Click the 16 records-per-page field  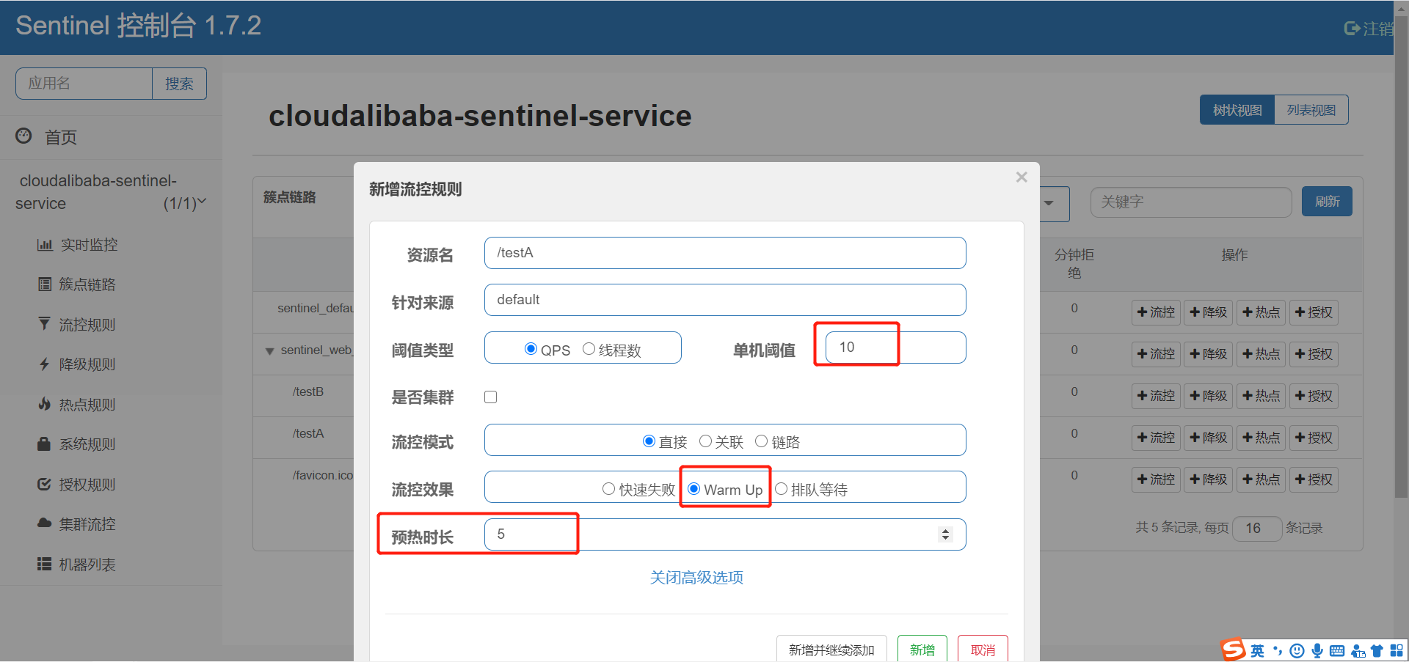pyautogui.click(x=1257, y=528)
